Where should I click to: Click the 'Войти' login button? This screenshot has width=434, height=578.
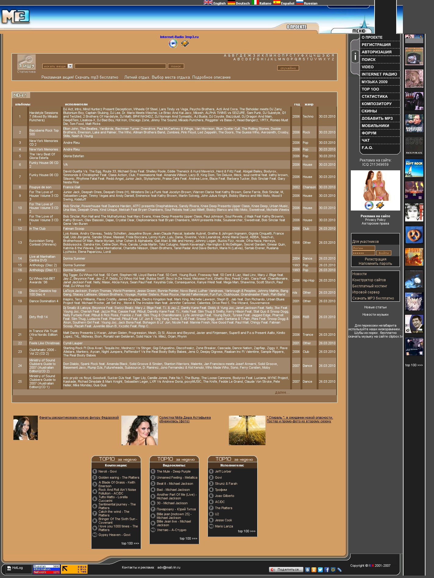pos(383,253)
